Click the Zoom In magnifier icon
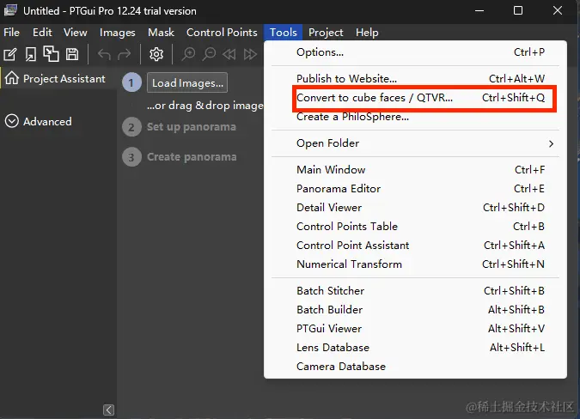Screen dimensions: 580x419 coord(188,54)
